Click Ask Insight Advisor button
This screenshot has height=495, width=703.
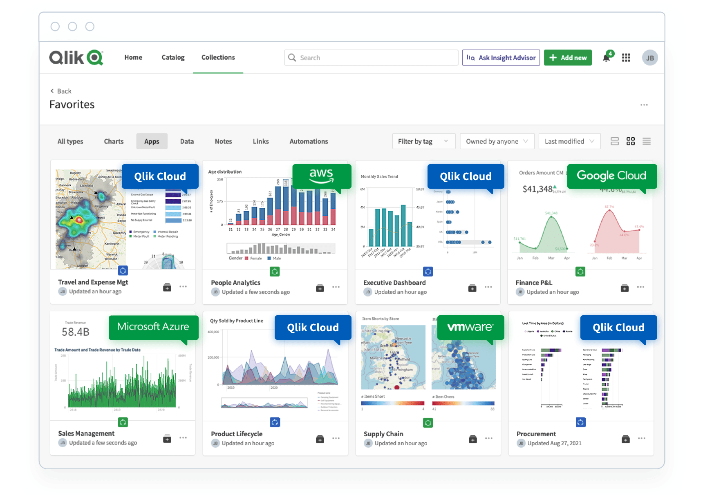click(x=501, y=58)
